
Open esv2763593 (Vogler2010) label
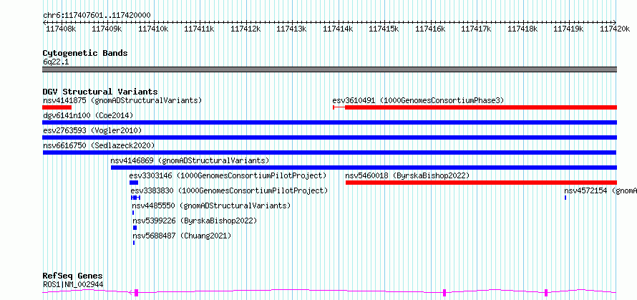92,130
